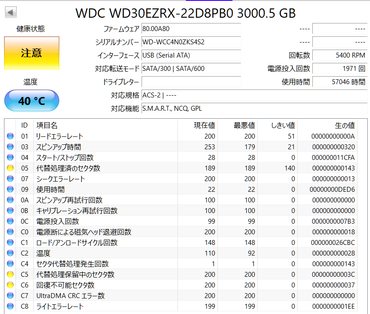Click the 最悪値 column header
Screen dimensions: 370x314
click(237, 125)
